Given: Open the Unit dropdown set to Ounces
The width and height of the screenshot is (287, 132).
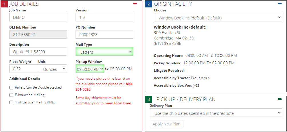Looking at the screenshot, I should pos(53,69).
